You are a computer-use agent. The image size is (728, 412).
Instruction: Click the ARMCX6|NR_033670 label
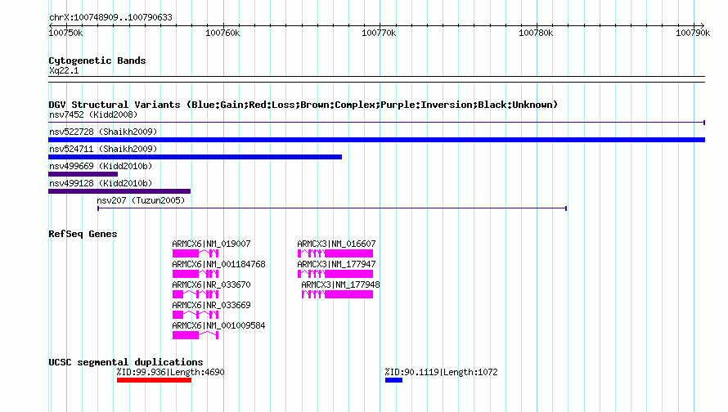point(211,284)
